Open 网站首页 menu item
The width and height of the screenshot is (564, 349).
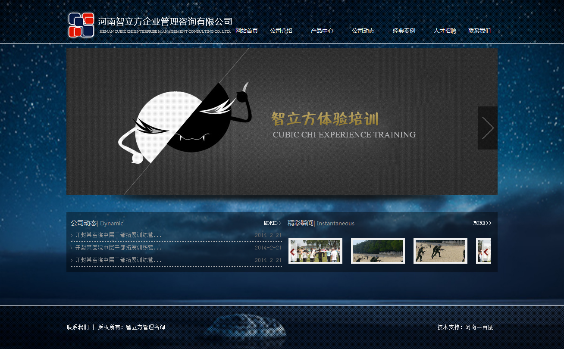[247, 31]
